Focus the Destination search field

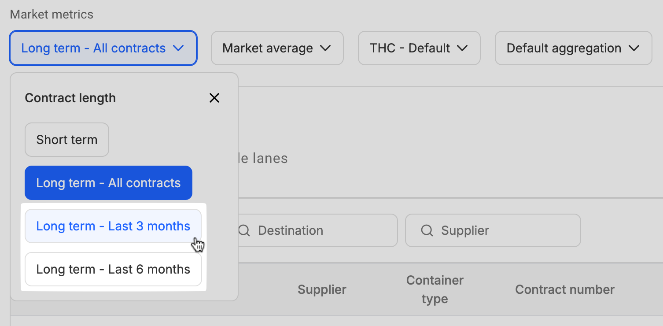(317, 230)
